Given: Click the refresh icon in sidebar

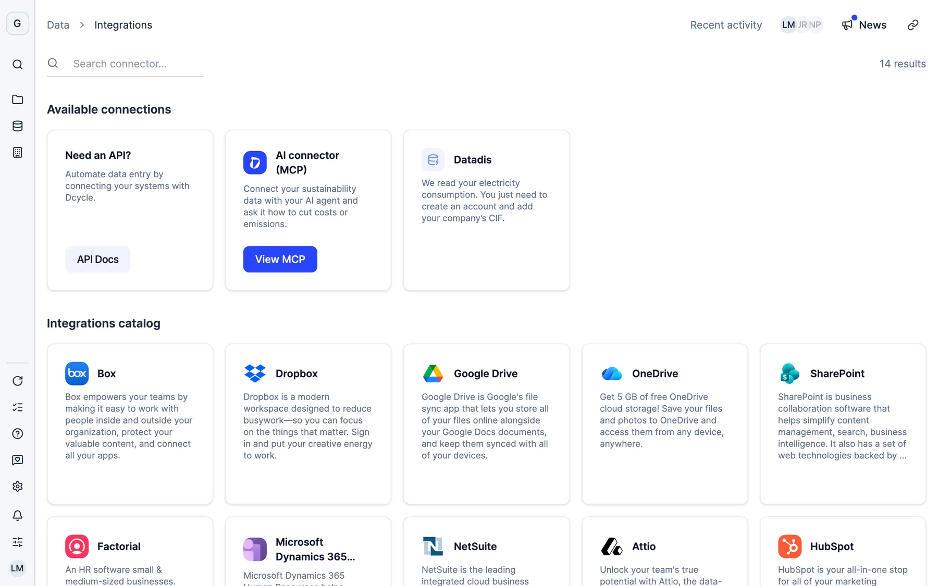Looking at the screenshot, I should (x=18, y=381).
